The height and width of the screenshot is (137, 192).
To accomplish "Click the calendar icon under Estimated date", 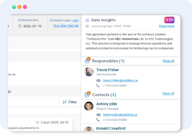I will [x=20, y=26].
